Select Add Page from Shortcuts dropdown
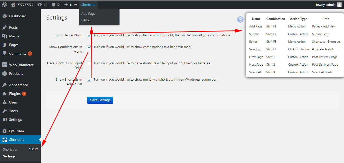 pyautogui.click(x=88, y=14)
